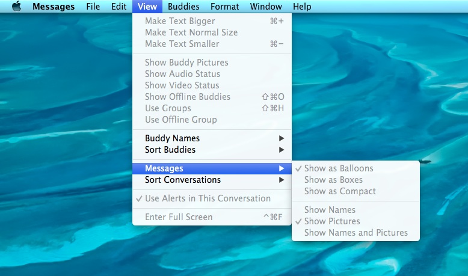Select Show Offline Buddies
468x276 pixels.
212,97
